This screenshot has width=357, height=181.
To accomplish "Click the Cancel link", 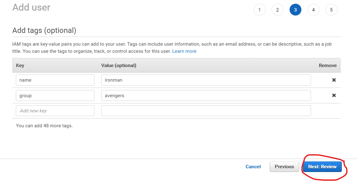I will (253, 167).
